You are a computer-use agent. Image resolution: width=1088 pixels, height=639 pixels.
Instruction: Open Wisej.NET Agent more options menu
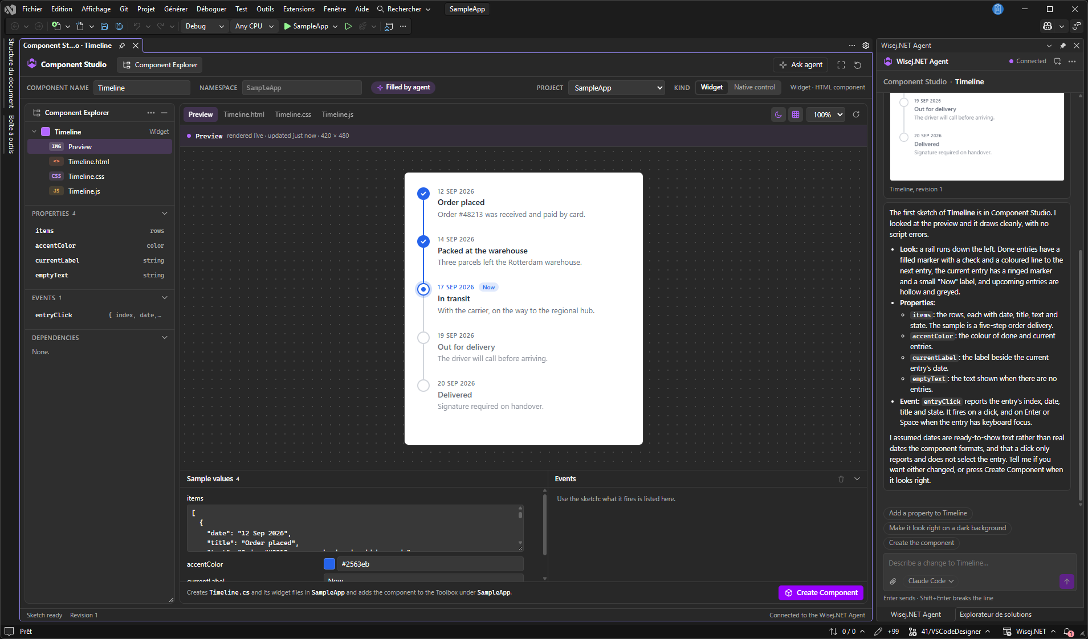coord(1072,62)
